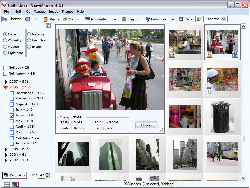Image resolution: width=250 pixels, height=188 pixels.
Task: Click the June - 336 link
Action: tap(25, 115)
